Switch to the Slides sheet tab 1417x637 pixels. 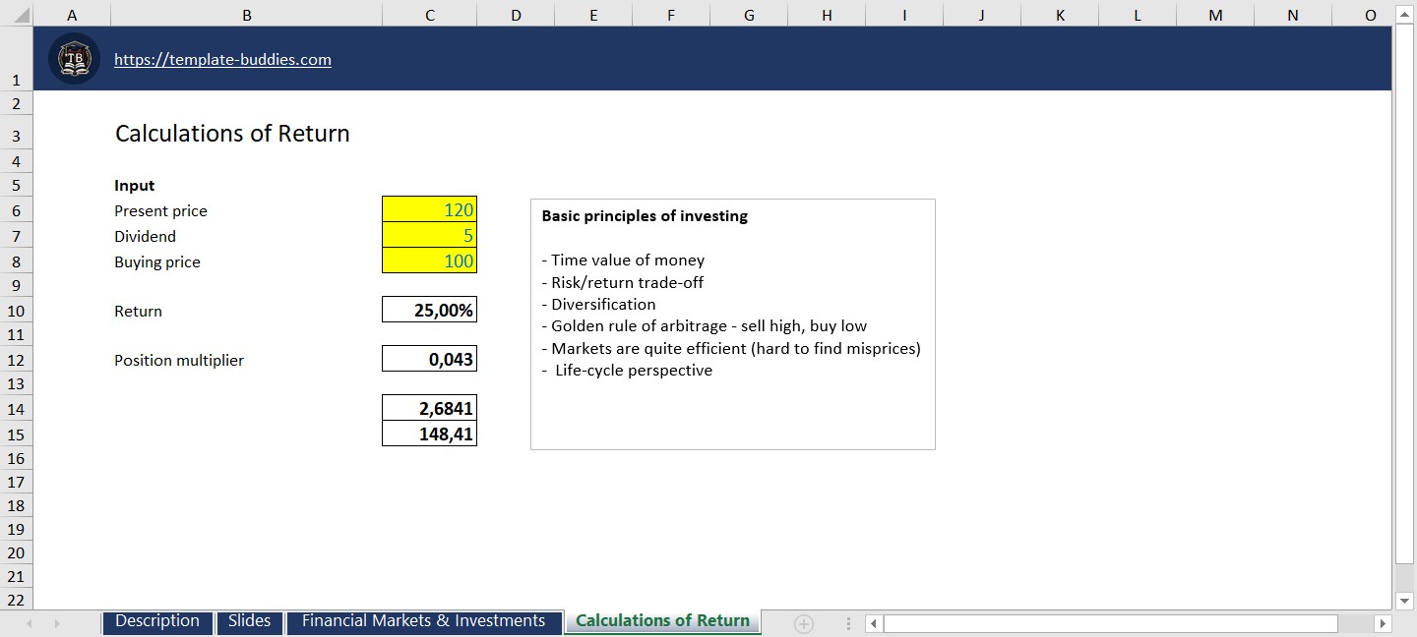point(249,621)
